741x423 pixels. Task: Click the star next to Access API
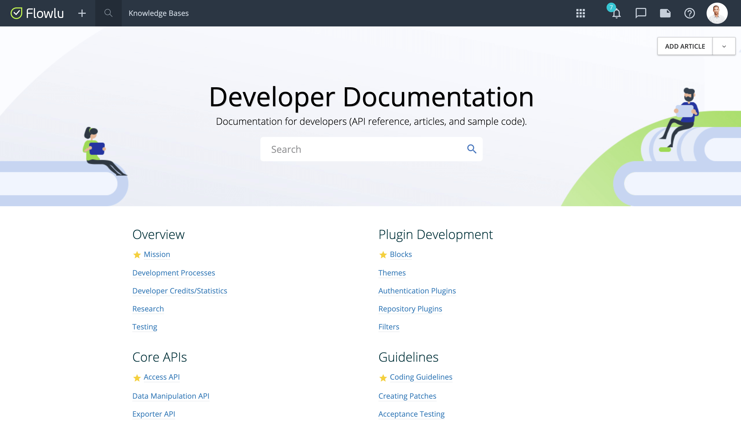pos(137,377)
